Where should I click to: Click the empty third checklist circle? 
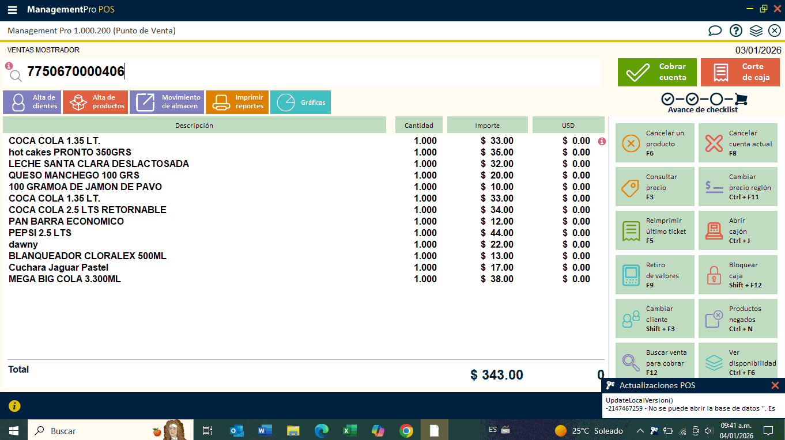point(716,99)
